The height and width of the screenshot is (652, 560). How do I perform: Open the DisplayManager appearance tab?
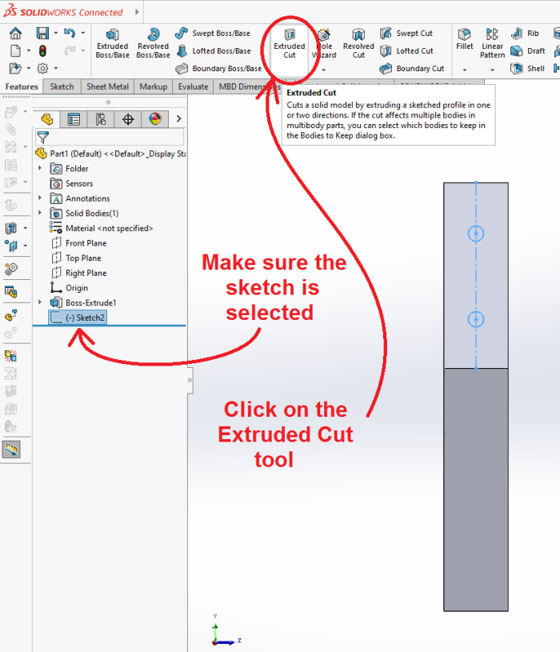(x=154, y=119)
